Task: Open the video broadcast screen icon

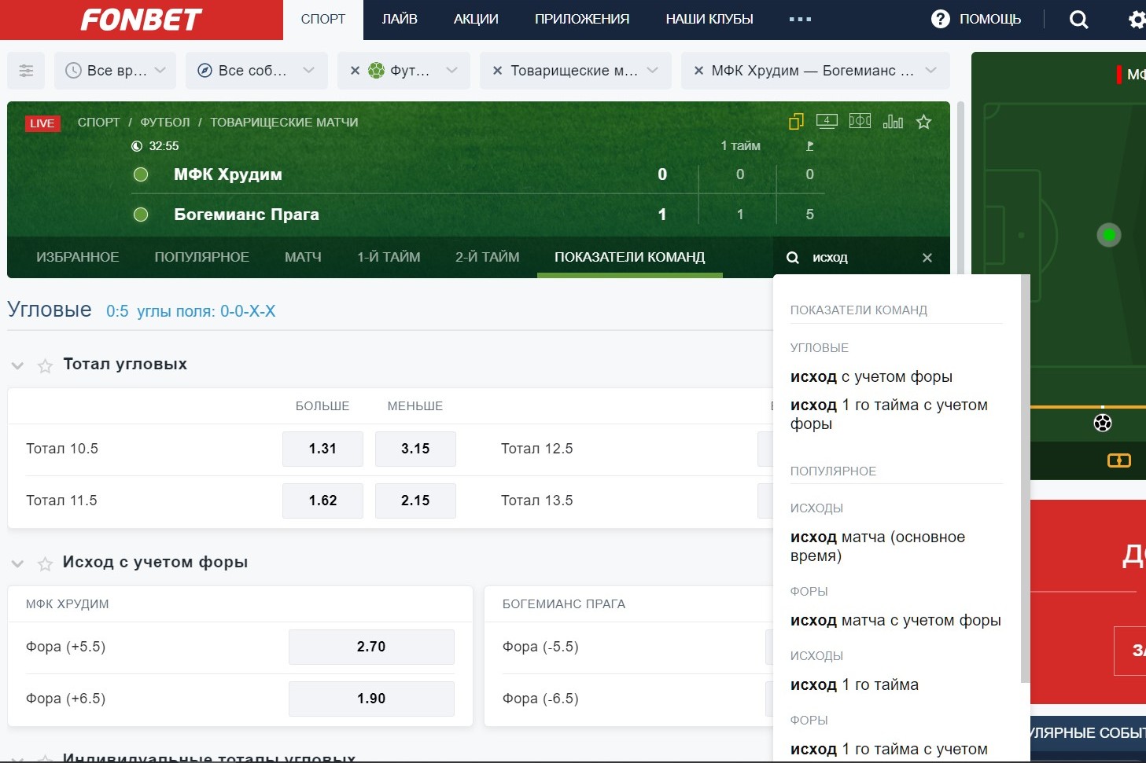Action: click(x=827, y=121)
